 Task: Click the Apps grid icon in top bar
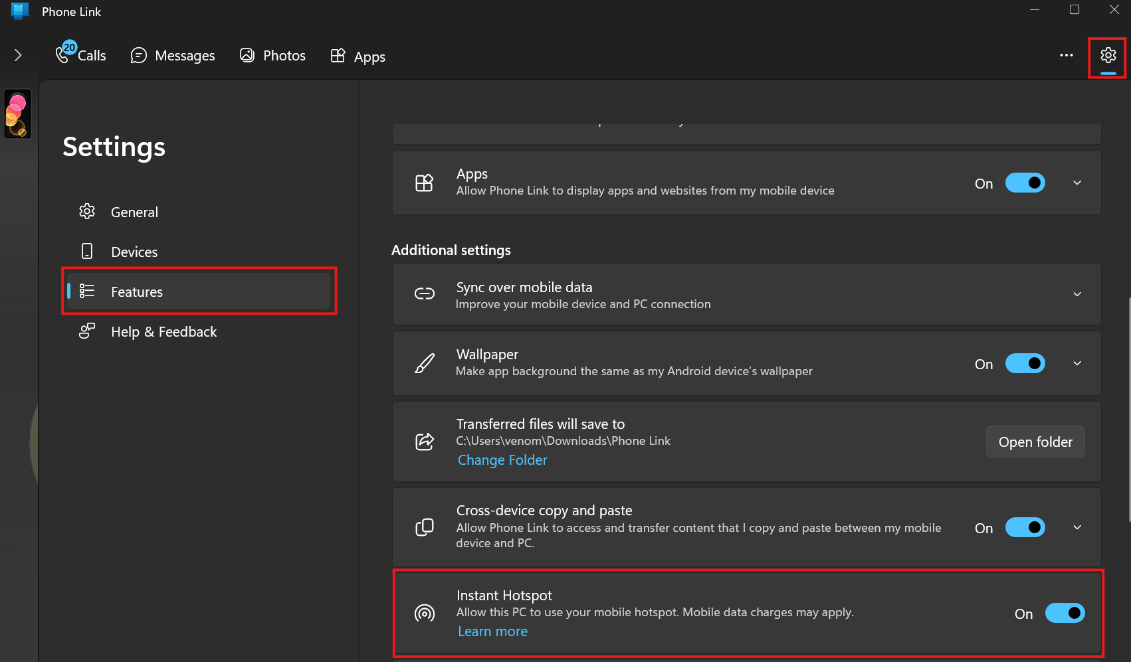pos(338,55)
